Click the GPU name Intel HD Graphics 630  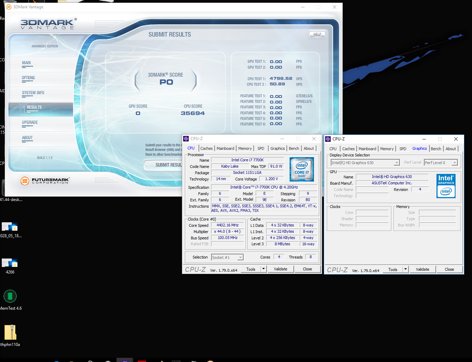pyautogui.click(x=392, y=177)
